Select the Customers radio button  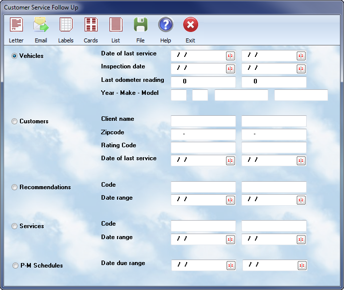click(x=14, y=121)
